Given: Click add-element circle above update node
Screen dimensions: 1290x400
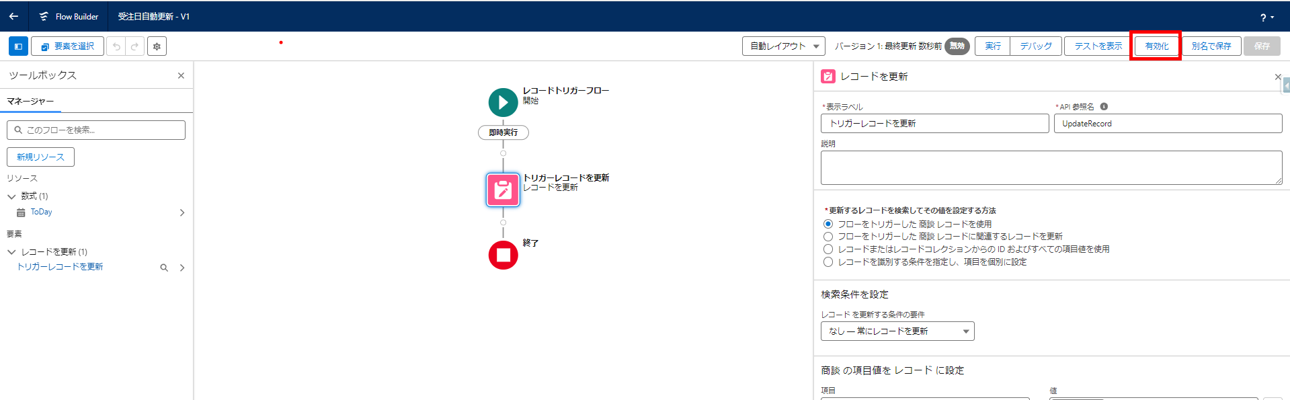Looking at the screenshot, I should pyautogui.click(x=503, y=153).
